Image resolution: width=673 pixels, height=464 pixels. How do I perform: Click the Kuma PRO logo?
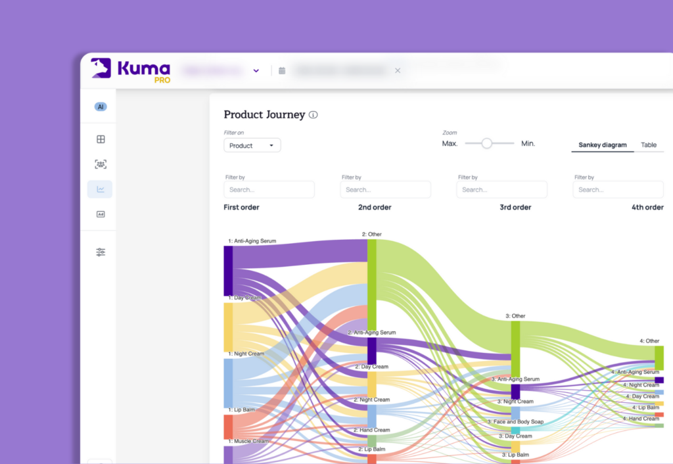(131, 70)
